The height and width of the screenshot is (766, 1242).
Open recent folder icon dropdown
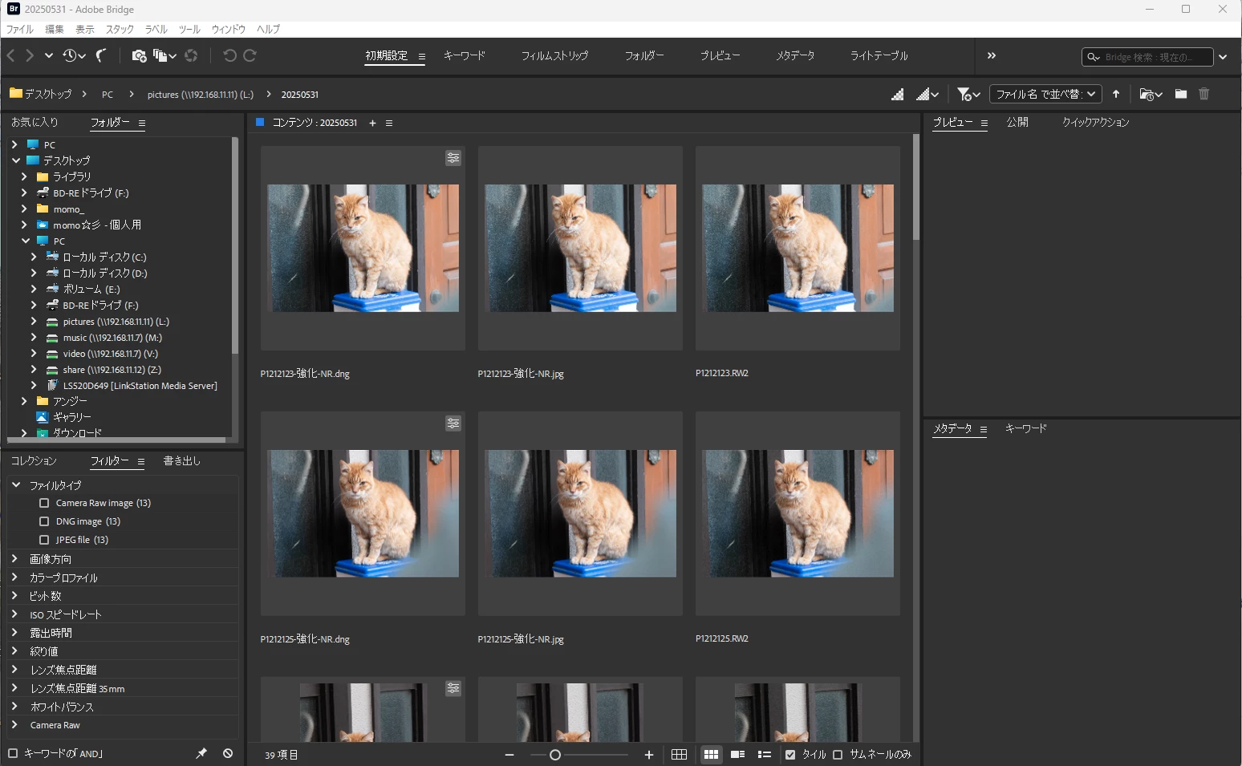1151,94
